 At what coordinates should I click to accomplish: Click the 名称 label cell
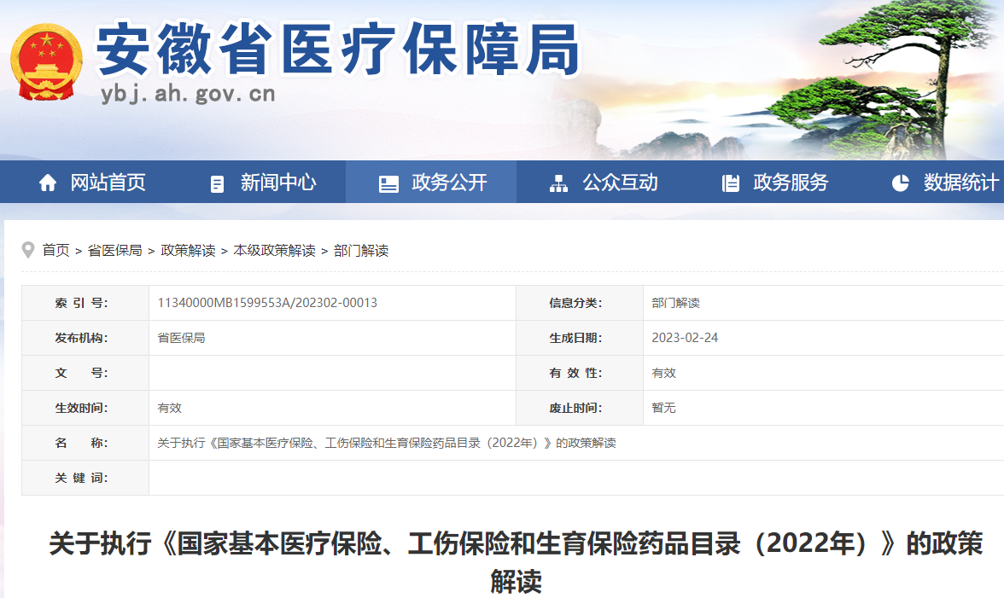[85, 443]
